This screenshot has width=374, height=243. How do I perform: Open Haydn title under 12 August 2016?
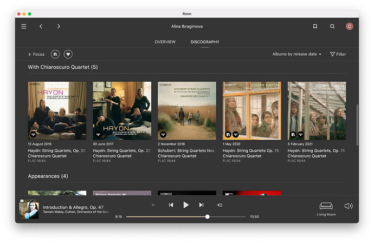point(57,150)
